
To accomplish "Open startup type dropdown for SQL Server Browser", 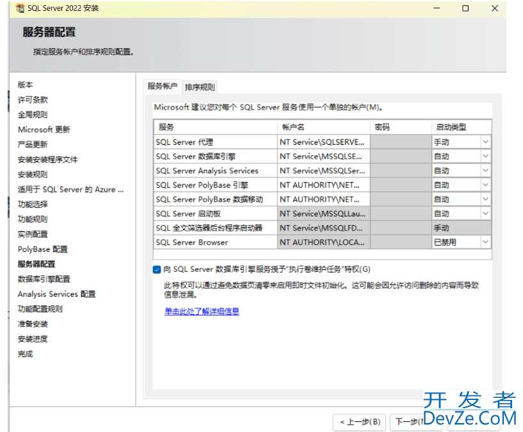I will tap(485, 242).
